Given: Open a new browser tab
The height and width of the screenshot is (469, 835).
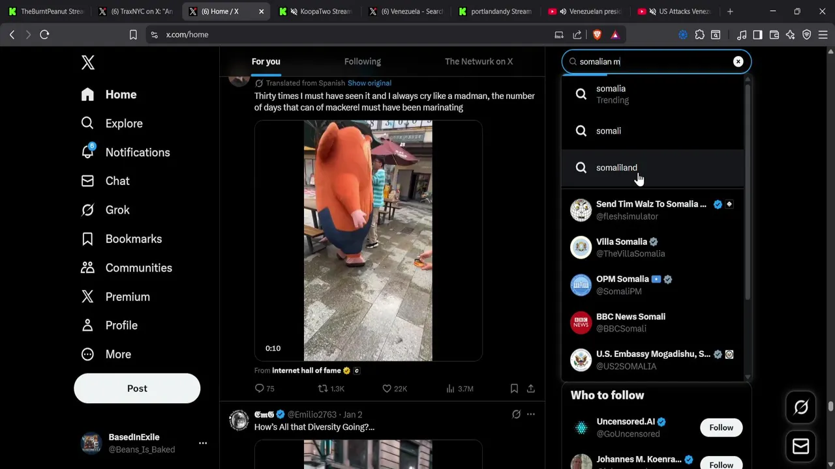Looking at the screenshot, I should [x=730, y=11].
